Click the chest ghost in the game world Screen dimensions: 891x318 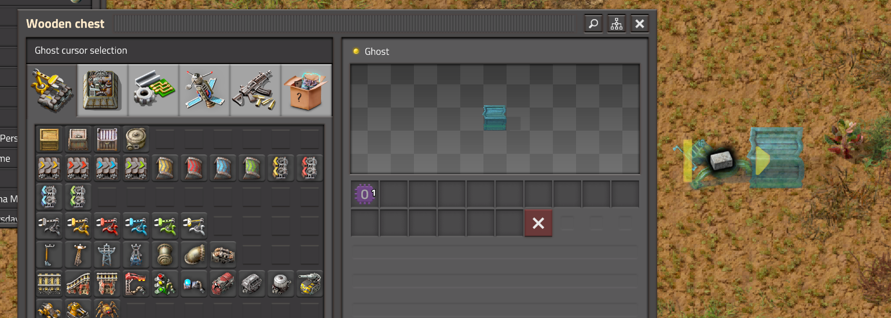point(776,158)
